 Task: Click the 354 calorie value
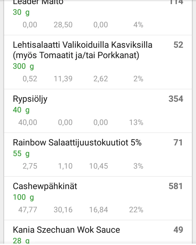pyautogui.click(x=176, y=99)
